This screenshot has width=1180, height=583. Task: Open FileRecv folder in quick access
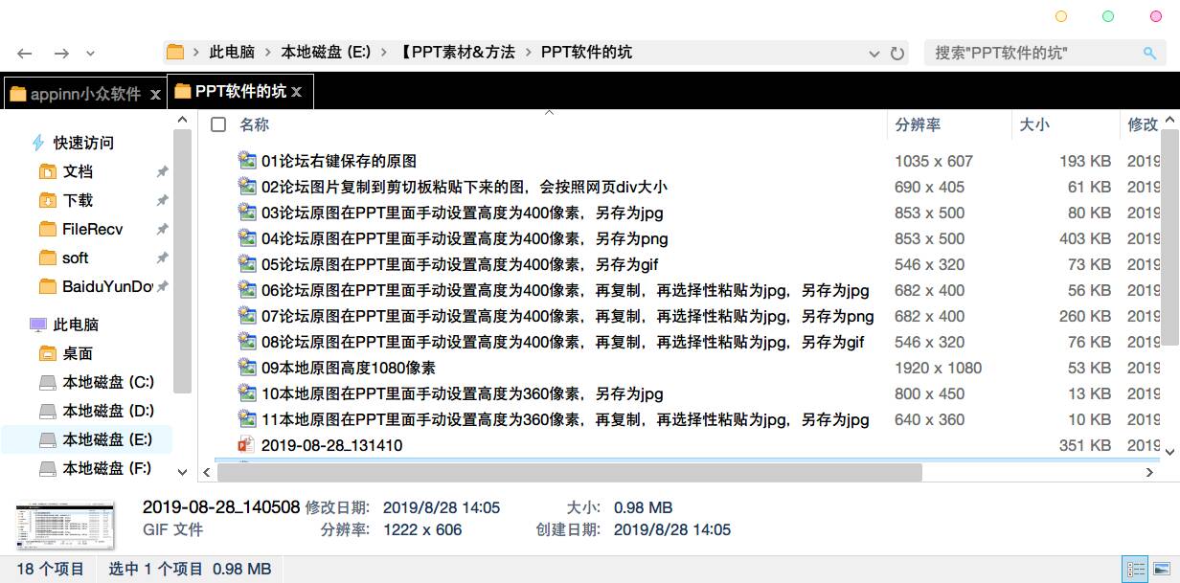tap(92, 229)
